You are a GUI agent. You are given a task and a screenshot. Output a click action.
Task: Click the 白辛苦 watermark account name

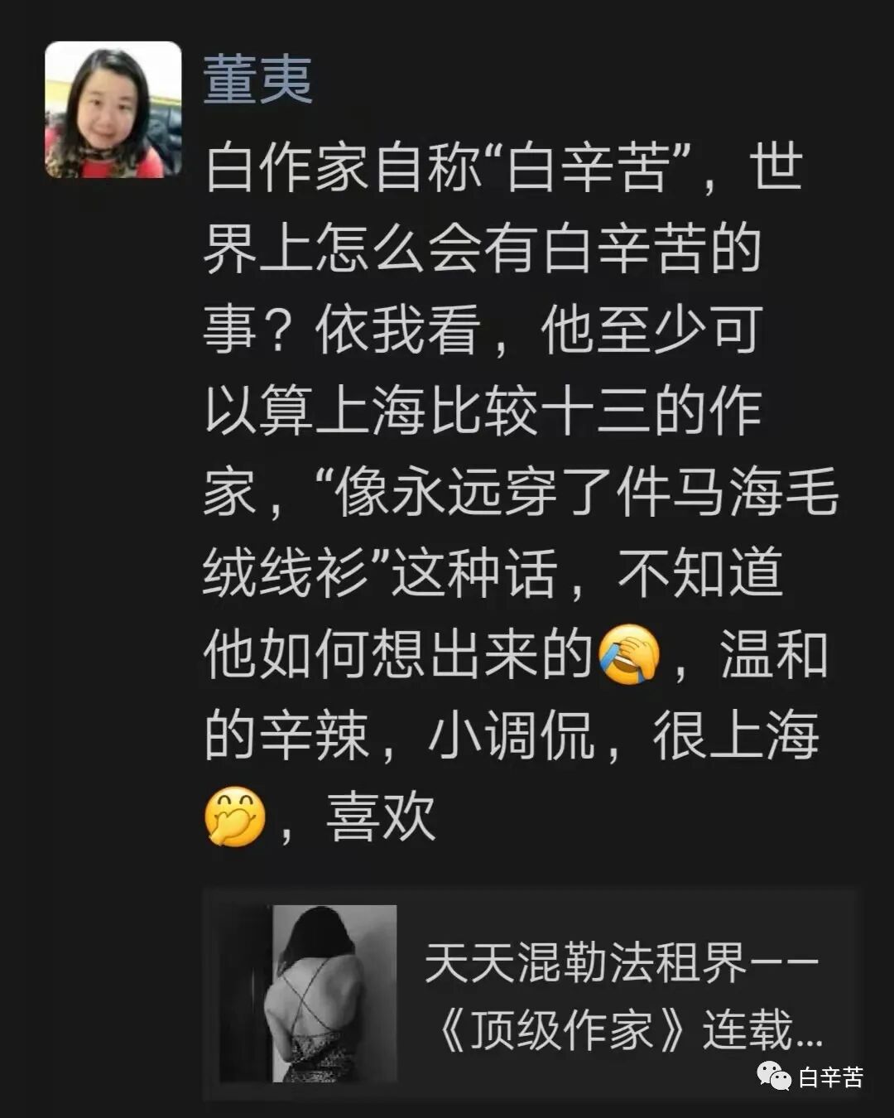pos(830,1077)
